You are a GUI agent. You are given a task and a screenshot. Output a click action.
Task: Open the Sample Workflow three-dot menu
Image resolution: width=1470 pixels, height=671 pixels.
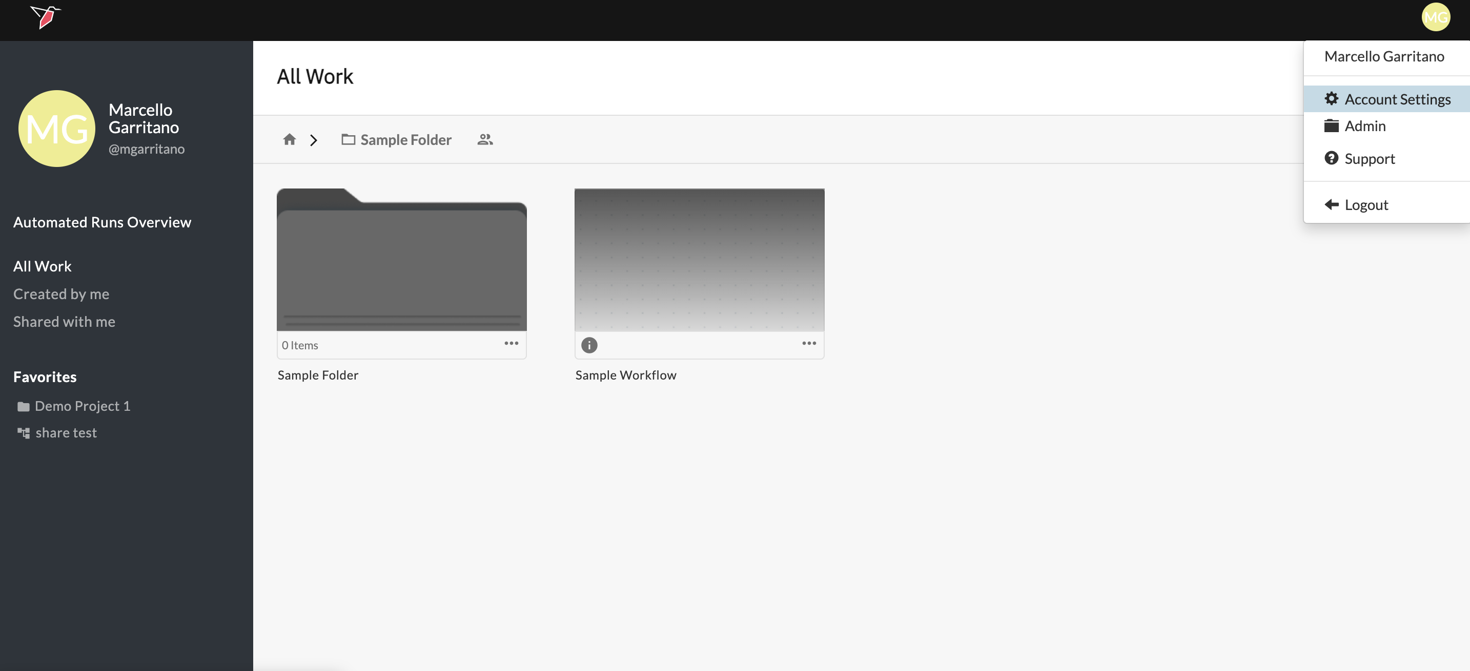coord(809,343)
